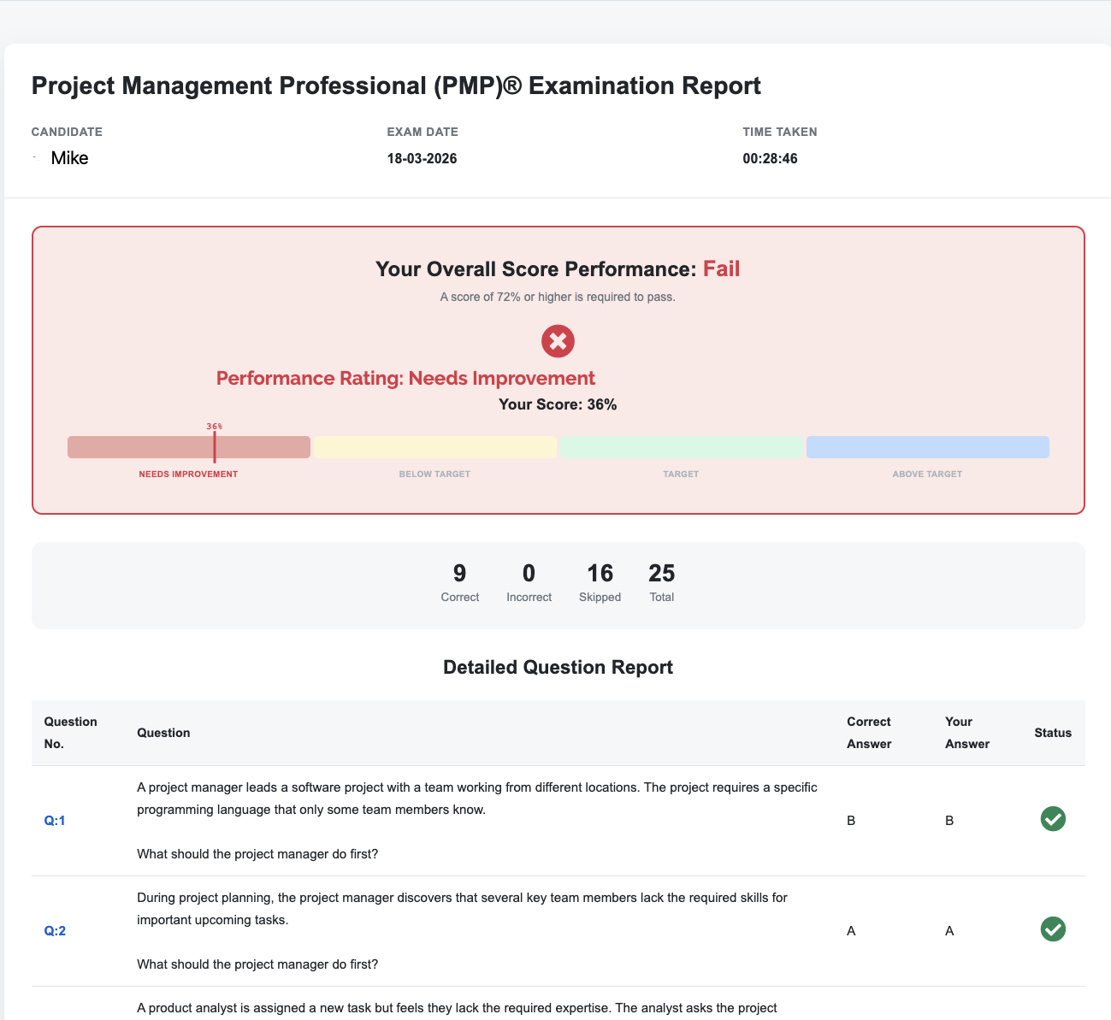This screenshot has width=1111, height=1020.
Task: Click the candidate name Mike
Action: click(69, 158)
